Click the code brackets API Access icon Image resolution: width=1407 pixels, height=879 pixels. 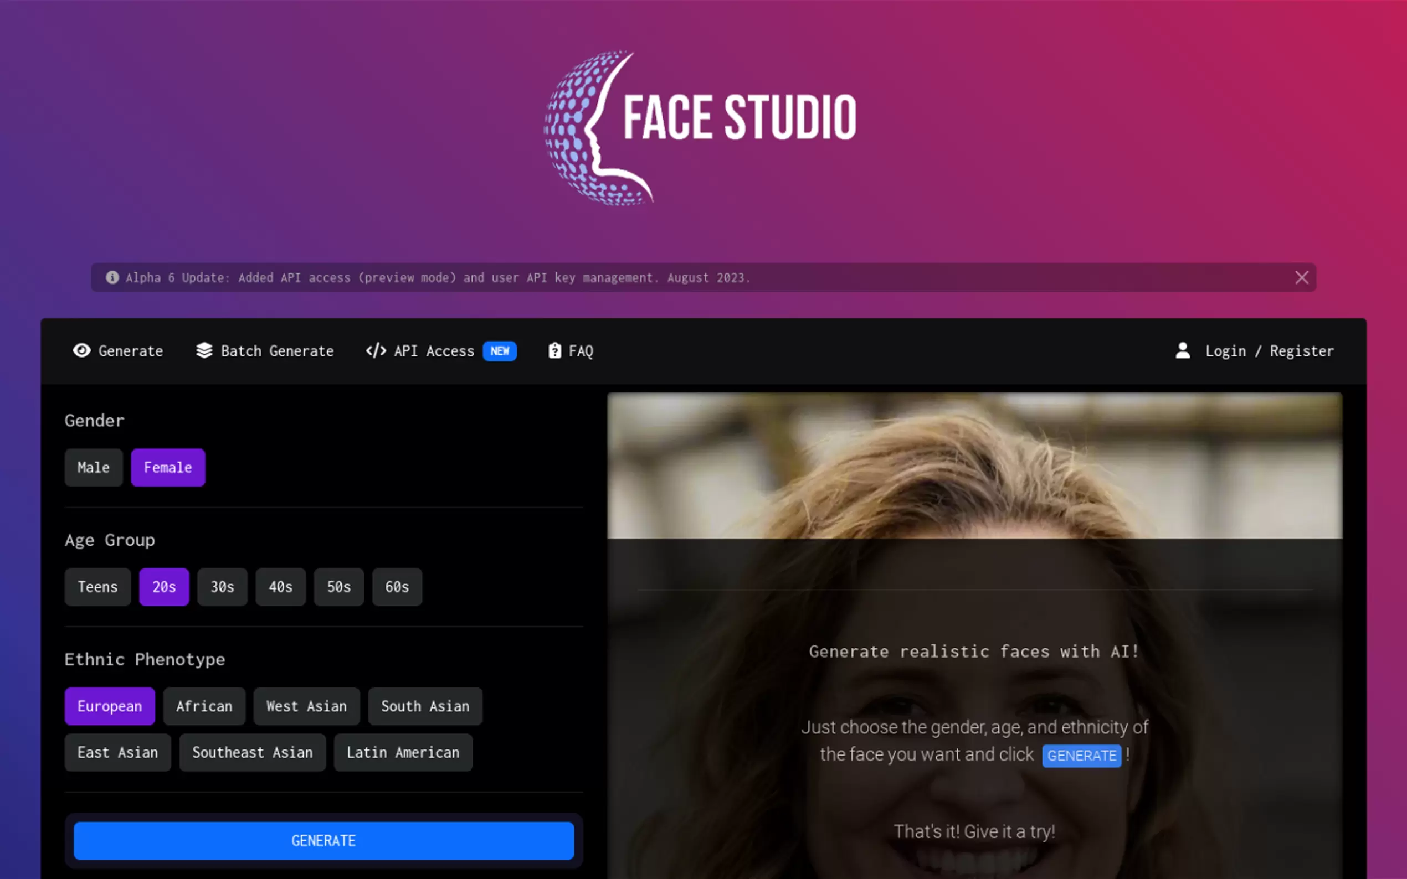pos(376,350)
